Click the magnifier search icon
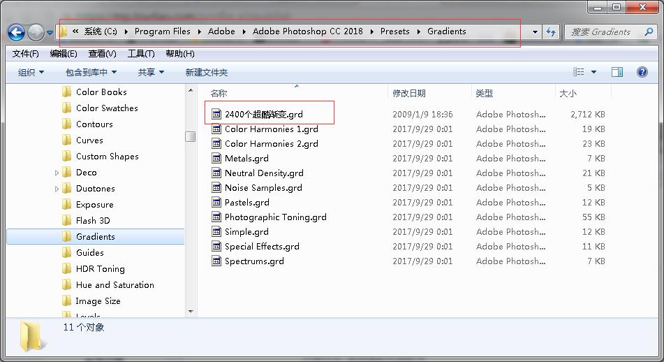The height and width of the screenshot is (362, 664). 649,31
